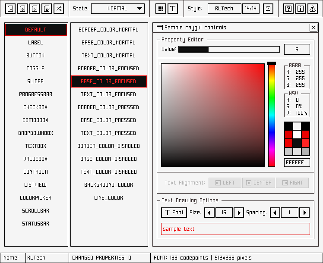Click the sample text input field
323x263 pixels.
235,229
